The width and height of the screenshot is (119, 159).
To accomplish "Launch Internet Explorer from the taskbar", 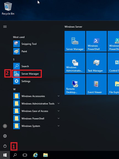I will coord(35,155).
